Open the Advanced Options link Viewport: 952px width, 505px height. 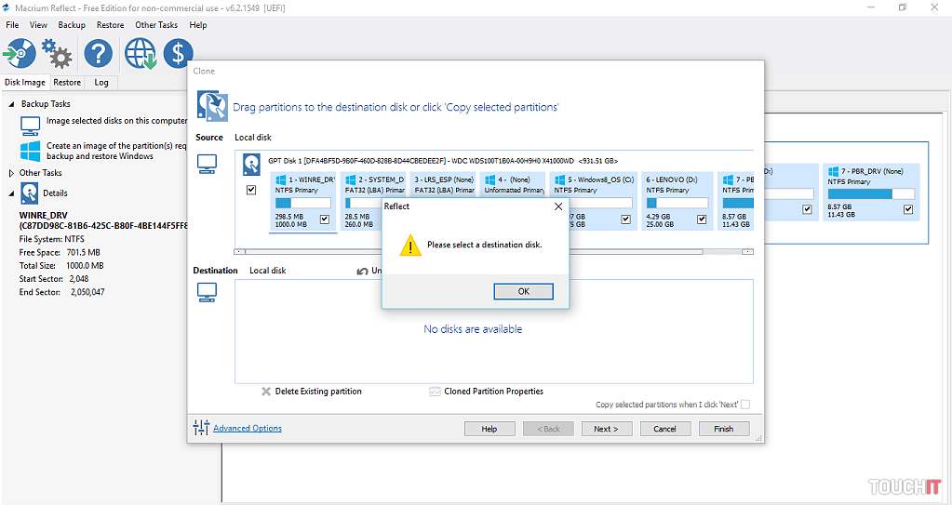pos(247,429)
